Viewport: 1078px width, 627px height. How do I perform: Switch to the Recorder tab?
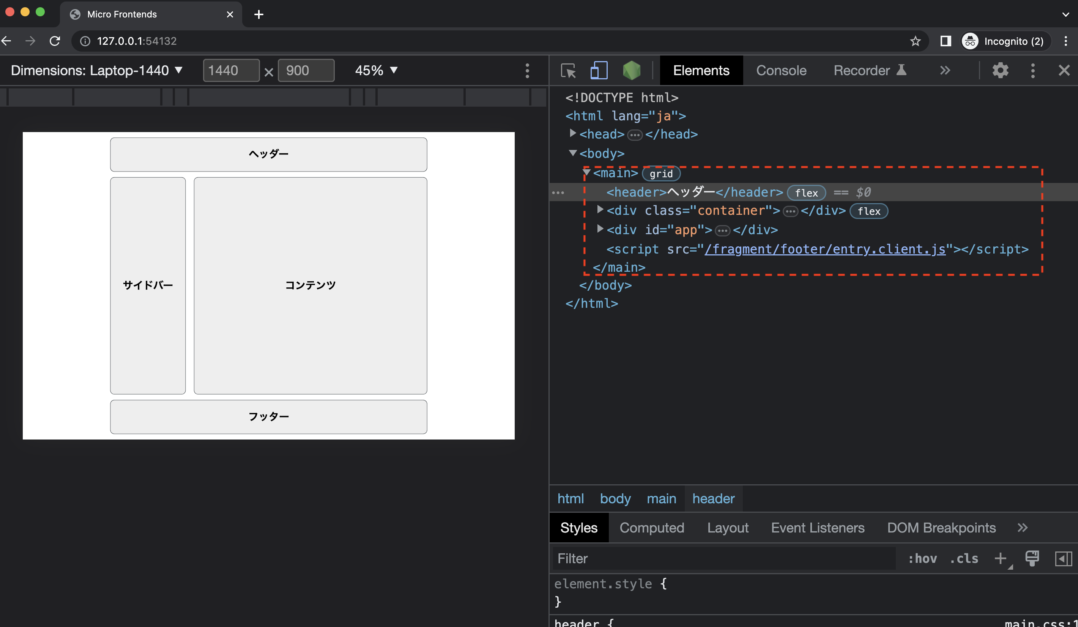870,71
